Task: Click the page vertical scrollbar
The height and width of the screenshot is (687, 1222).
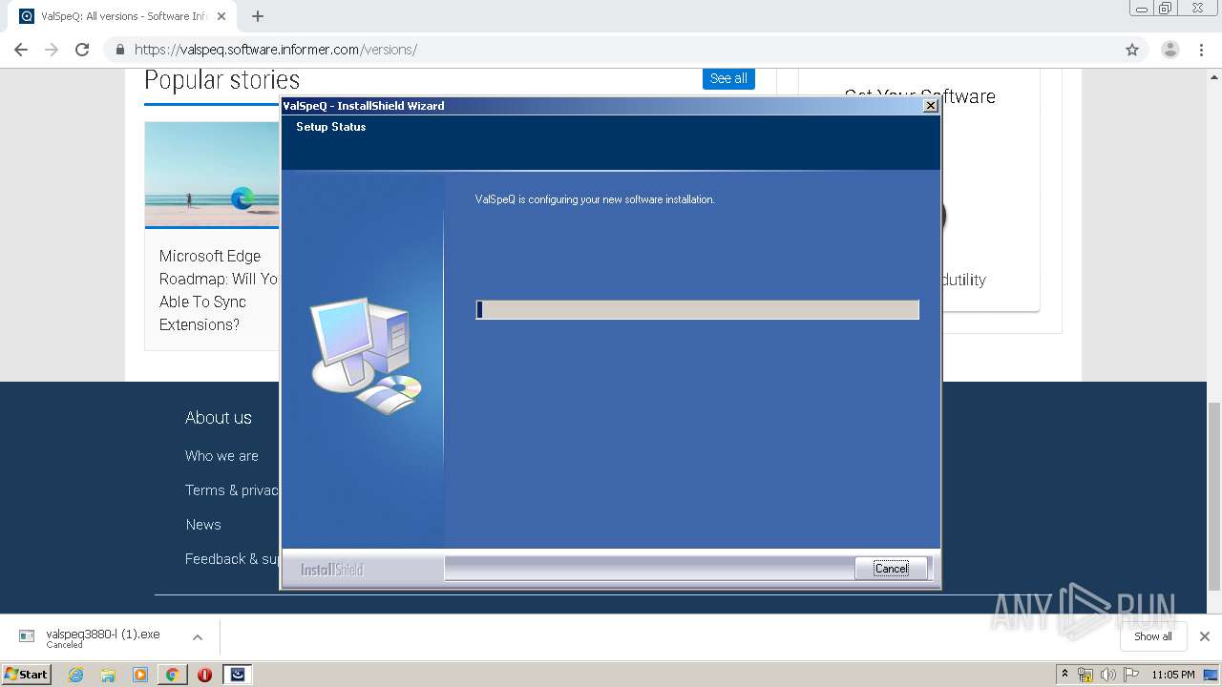Action: [1214, 497]
